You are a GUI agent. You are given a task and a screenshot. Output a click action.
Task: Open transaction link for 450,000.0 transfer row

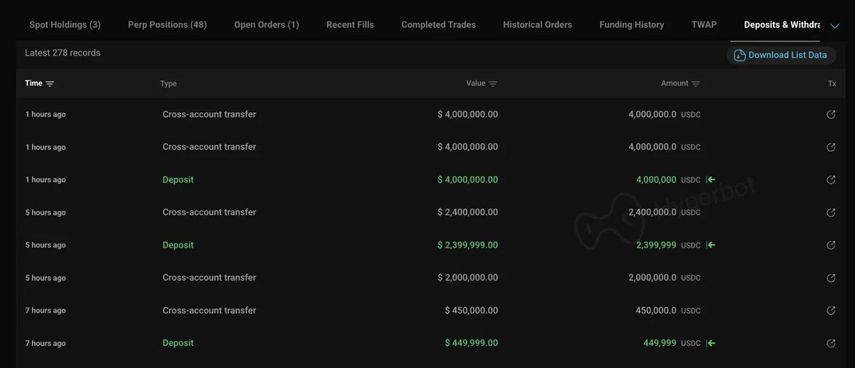point(831,310)
